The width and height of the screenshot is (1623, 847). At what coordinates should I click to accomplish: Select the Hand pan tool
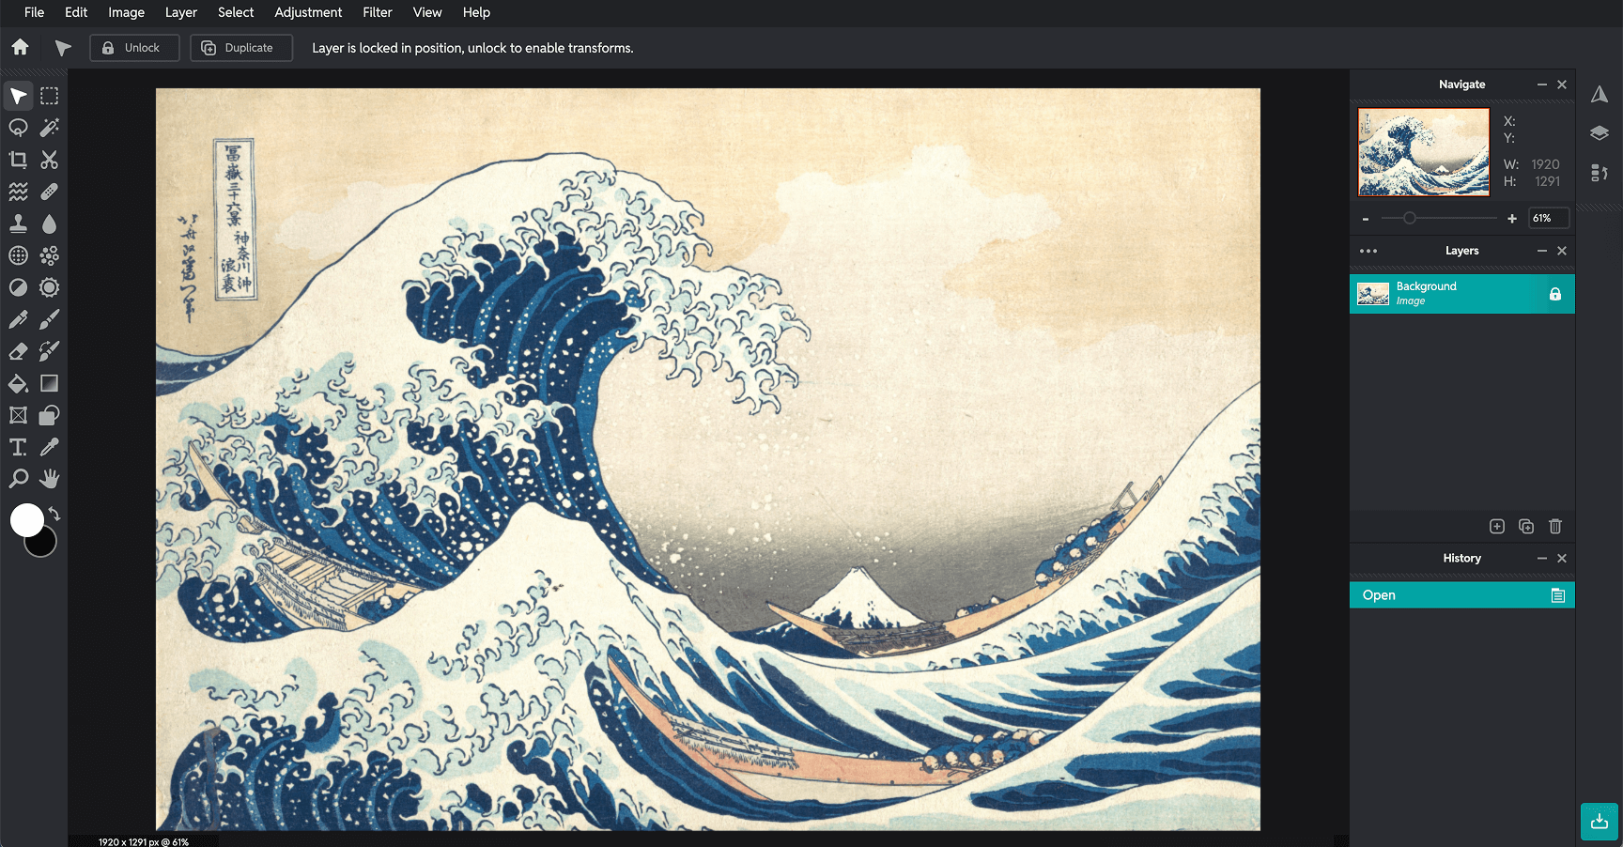click(x=50, y=479)
